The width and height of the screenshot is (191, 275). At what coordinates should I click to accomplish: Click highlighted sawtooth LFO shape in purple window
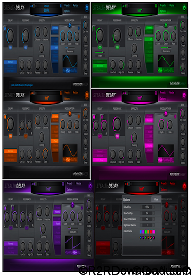point(74,252)
